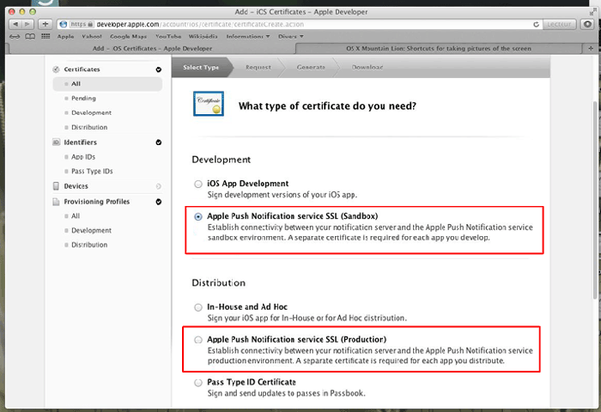Click the Identifiers sidebar heading
The height and width of the screenshot is (412, 601).
pyautogui.click(x=80, y=142)
